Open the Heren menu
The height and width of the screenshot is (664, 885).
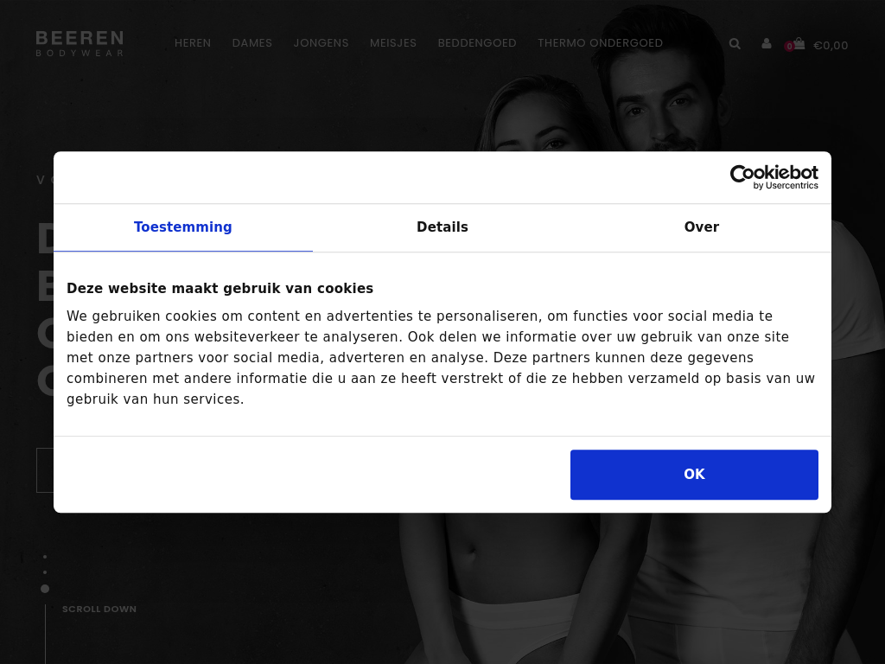tap(193, 43)
